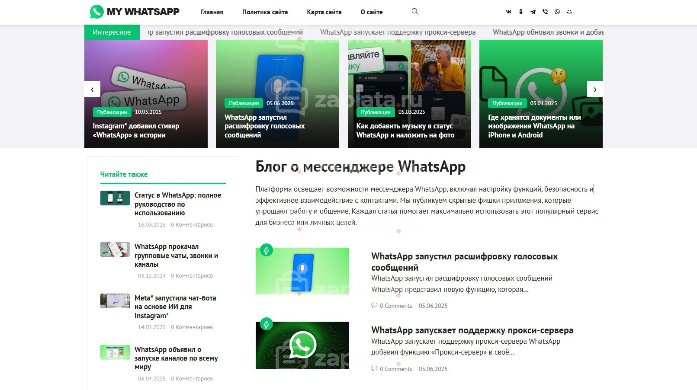Click the MY WHATSAPP site title text
The width and height of the screenshot is (697, 390).
tap(143, 12)
